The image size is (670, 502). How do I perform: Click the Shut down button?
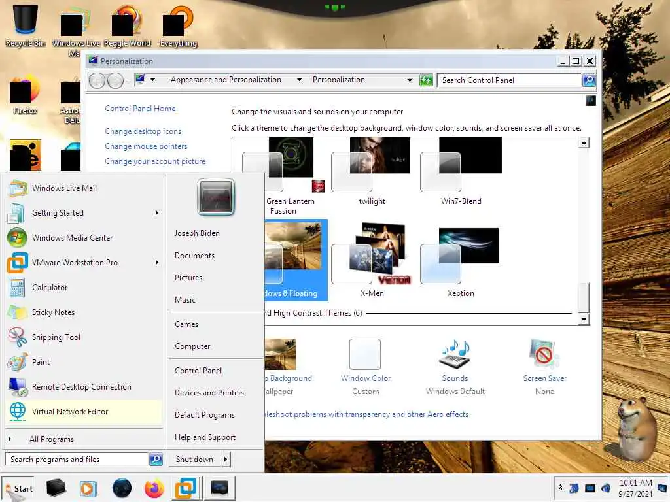point(194,460)
